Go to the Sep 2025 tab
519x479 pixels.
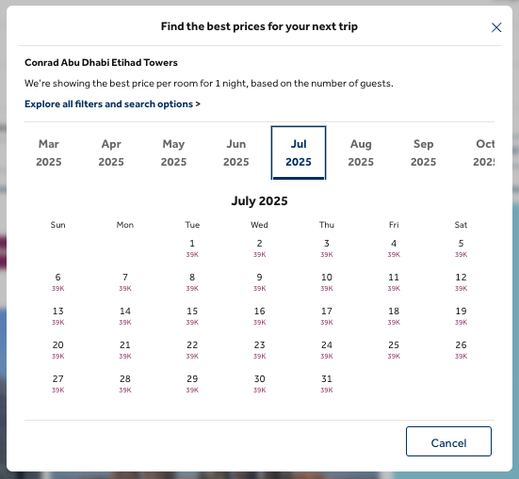pyautogui.click(x=423, y=152)
